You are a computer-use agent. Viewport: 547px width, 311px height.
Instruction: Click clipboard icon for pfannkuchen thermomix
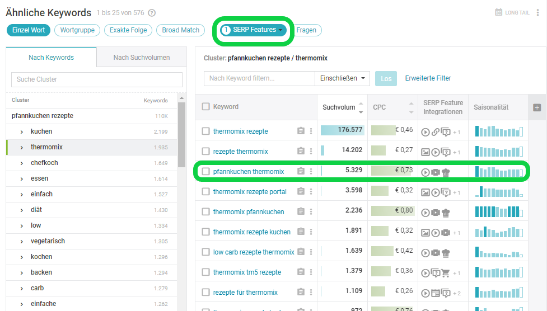pos(301,171)
